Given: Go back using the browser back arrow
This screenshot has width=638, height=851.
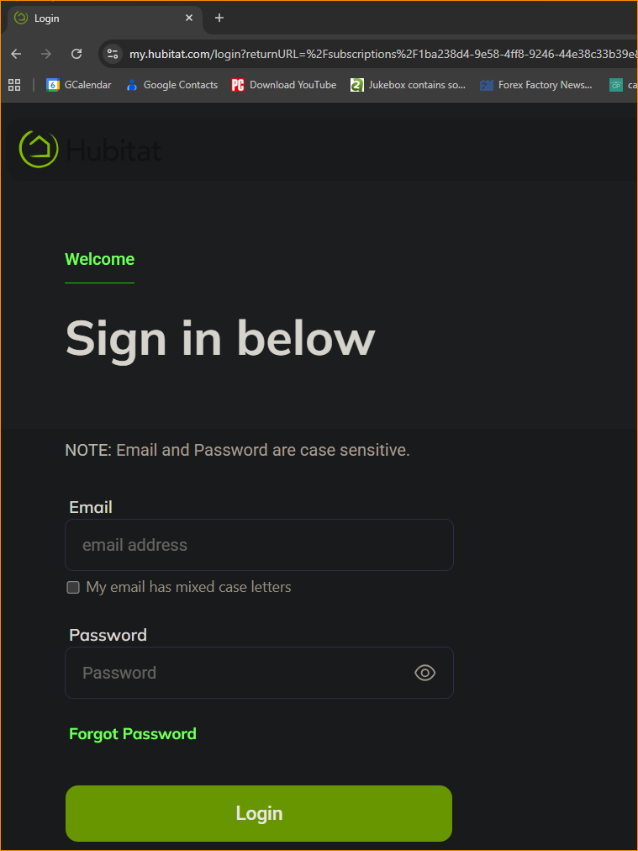Looking at the screenshot, I should (16, 54).
